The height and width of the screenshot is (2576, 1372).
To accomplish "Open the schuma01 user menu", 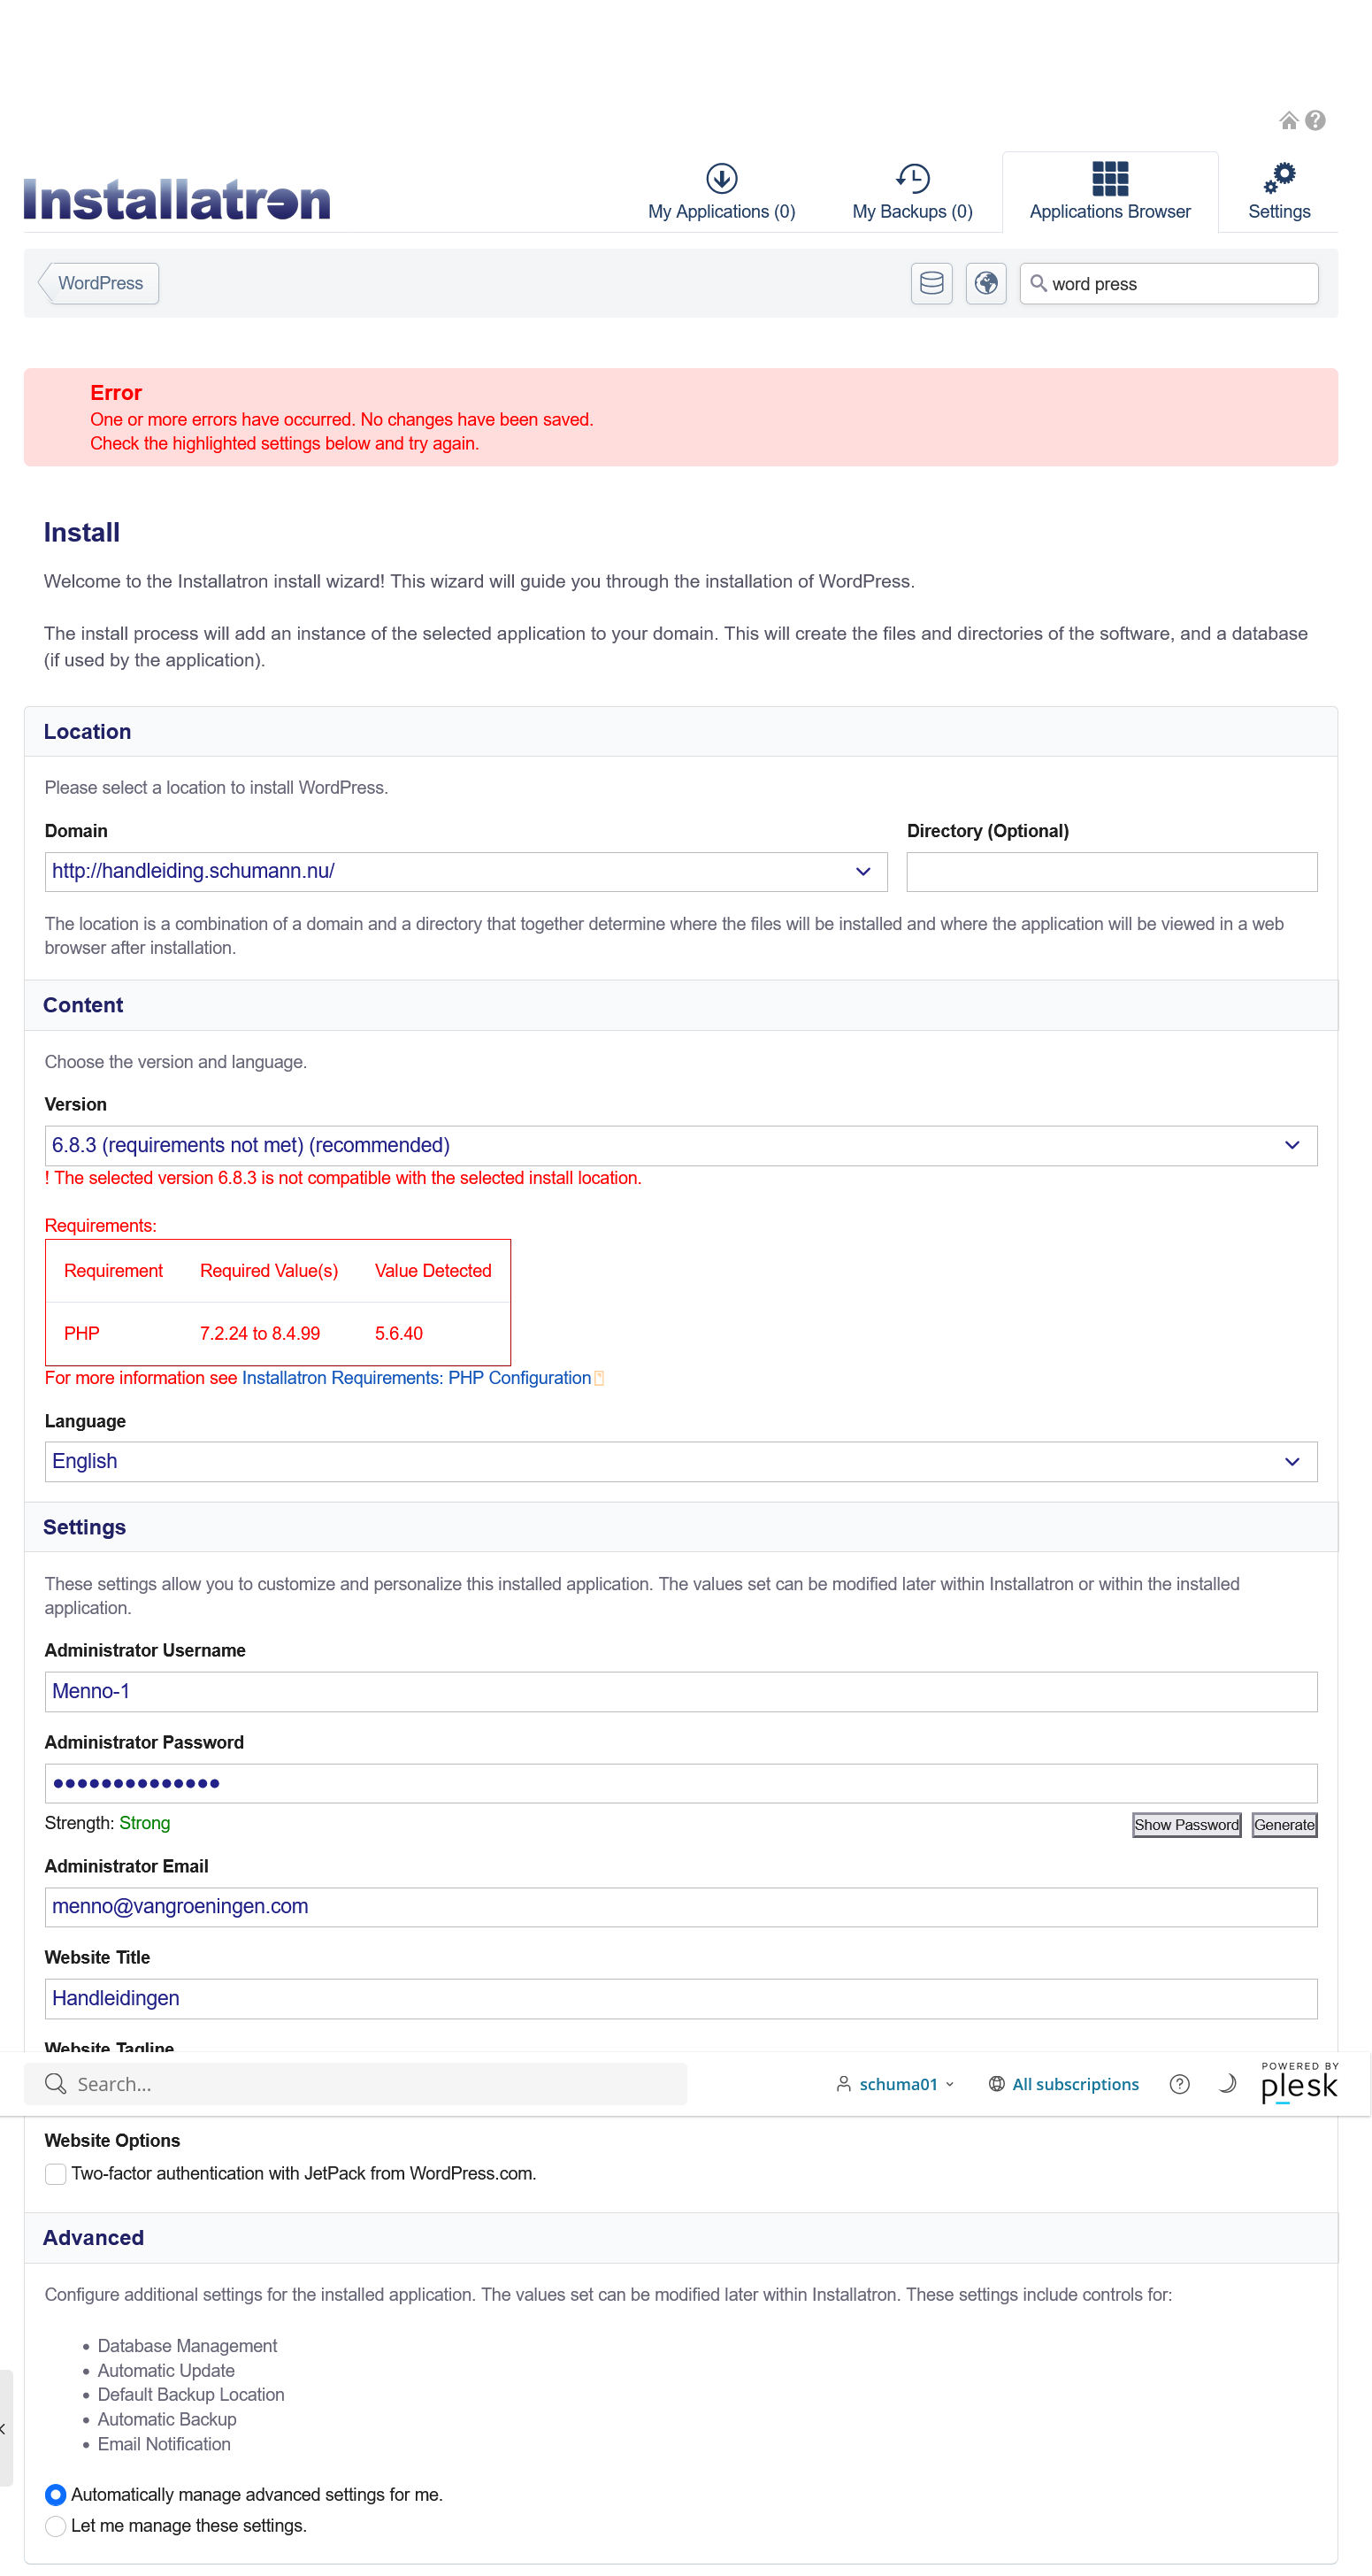I will pos(895,2084).
